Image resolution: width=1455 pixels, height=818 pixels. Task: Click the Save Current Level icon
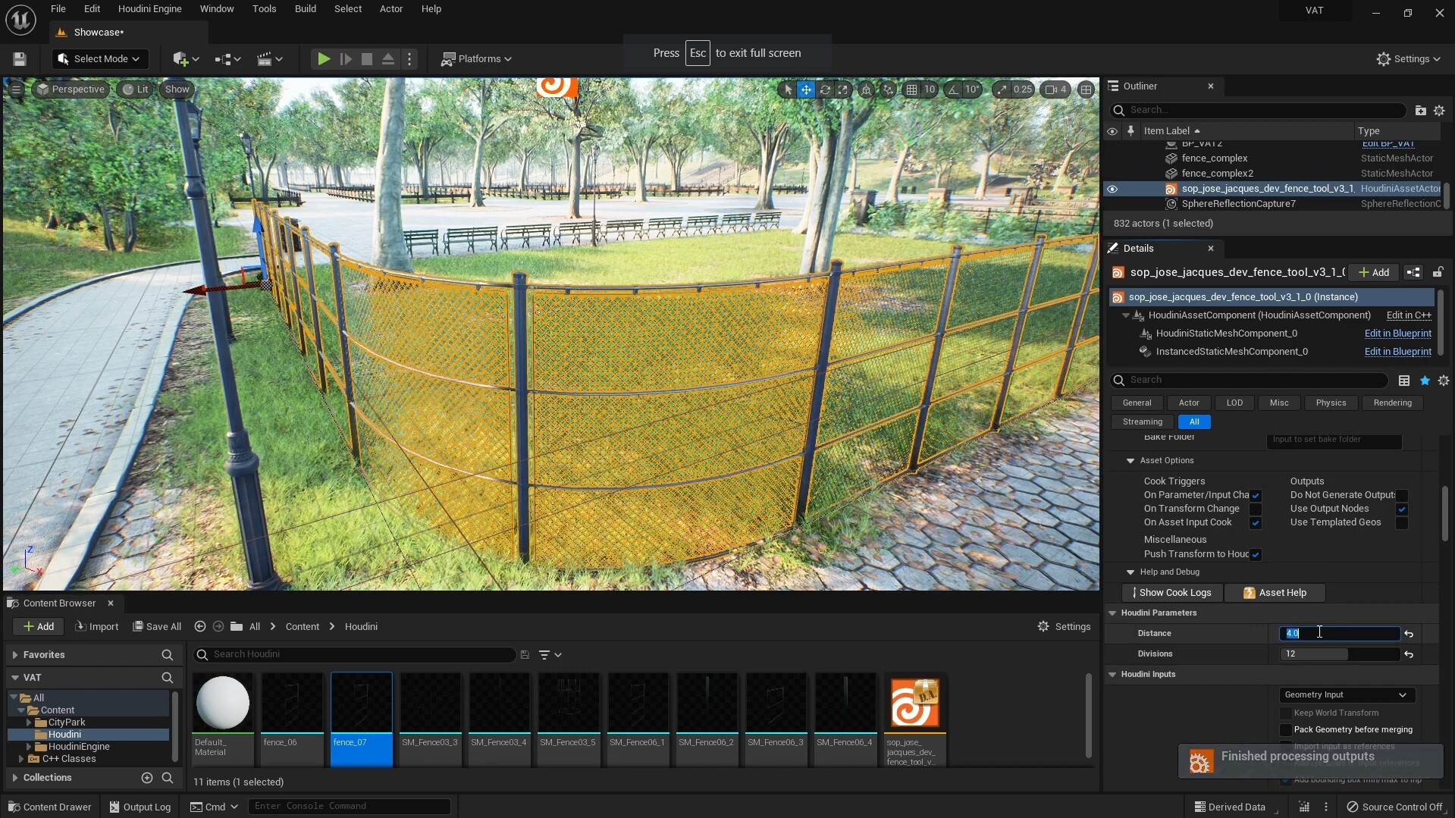point(19,58)
